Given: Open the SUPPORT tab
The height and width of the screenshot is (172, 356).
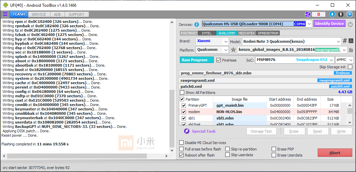Looking at the screenshot, I should click(x=77, y=14).
